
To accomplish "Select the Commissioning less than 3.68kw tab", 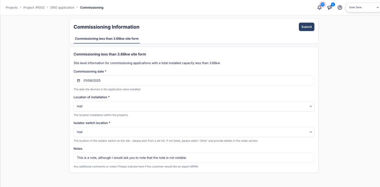I will point(107,39).
